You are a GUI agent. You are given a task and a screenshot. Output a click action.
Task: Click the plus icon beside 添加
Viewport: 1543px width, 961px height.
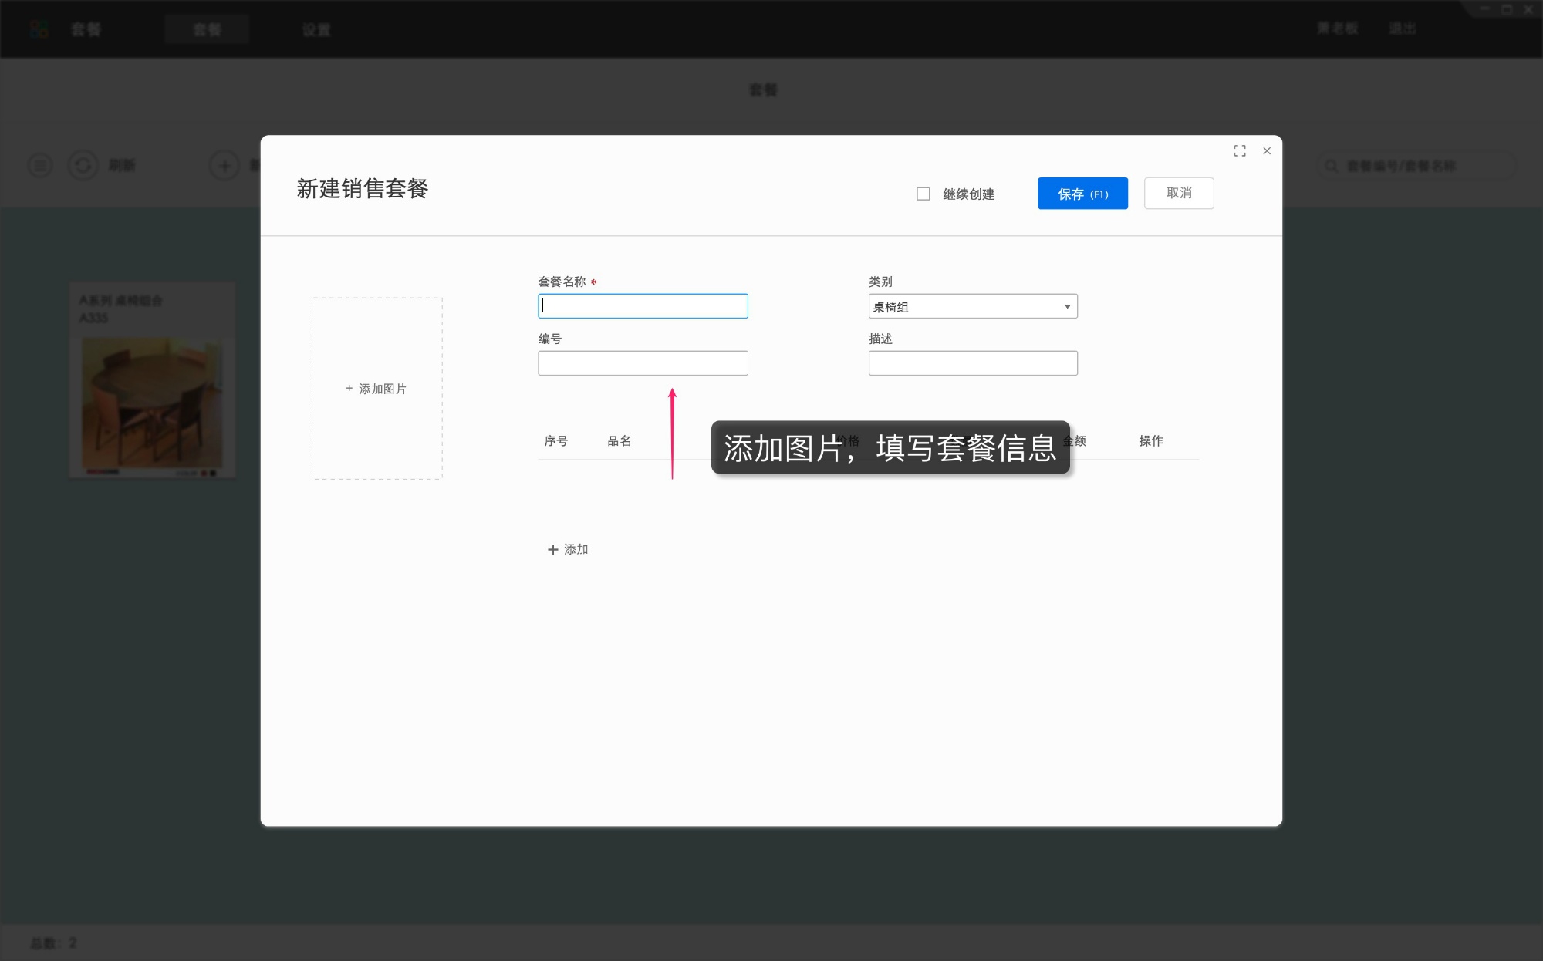[552, 549]
